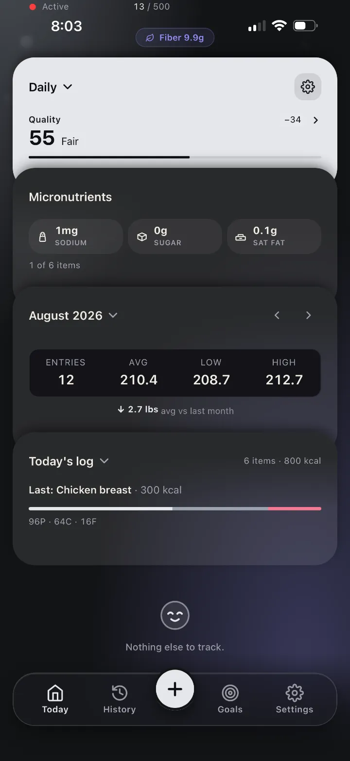The width and height of the screenshot is (350, 761).
Task: Select the sodium salt shaker icon
Action: (x=43, y=236)
